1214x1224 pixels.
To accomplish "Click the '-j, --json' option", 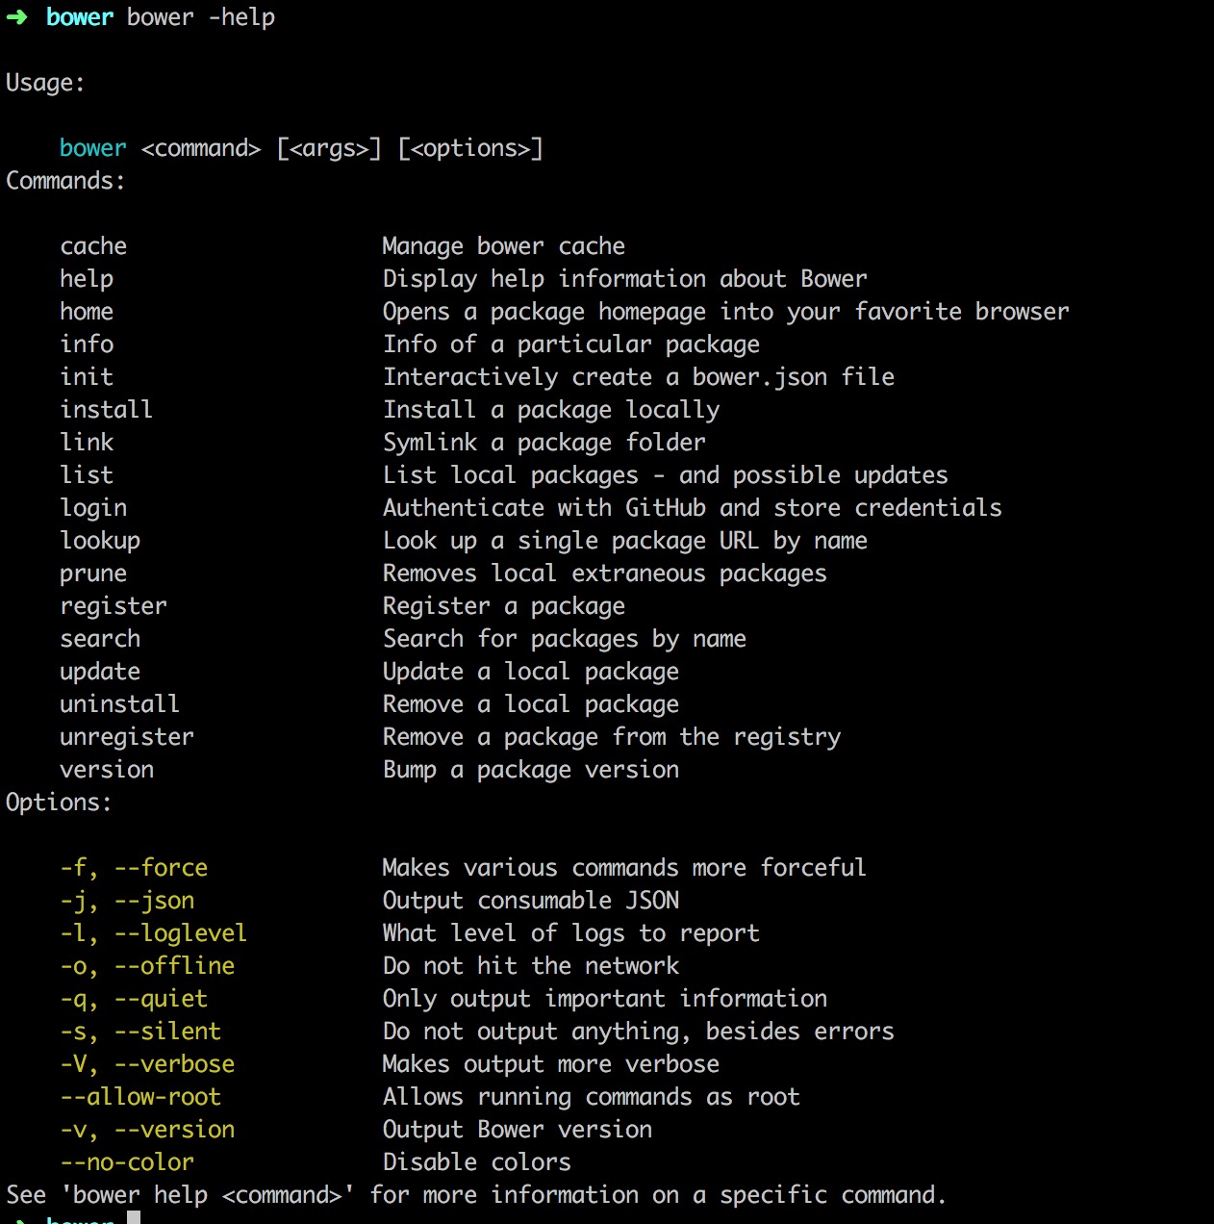I will coord(127,901).
